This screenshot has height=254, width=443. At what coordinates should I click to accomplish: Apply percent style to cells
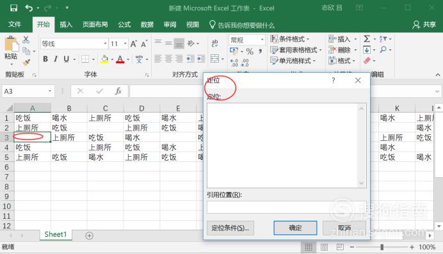click(250, 51)
